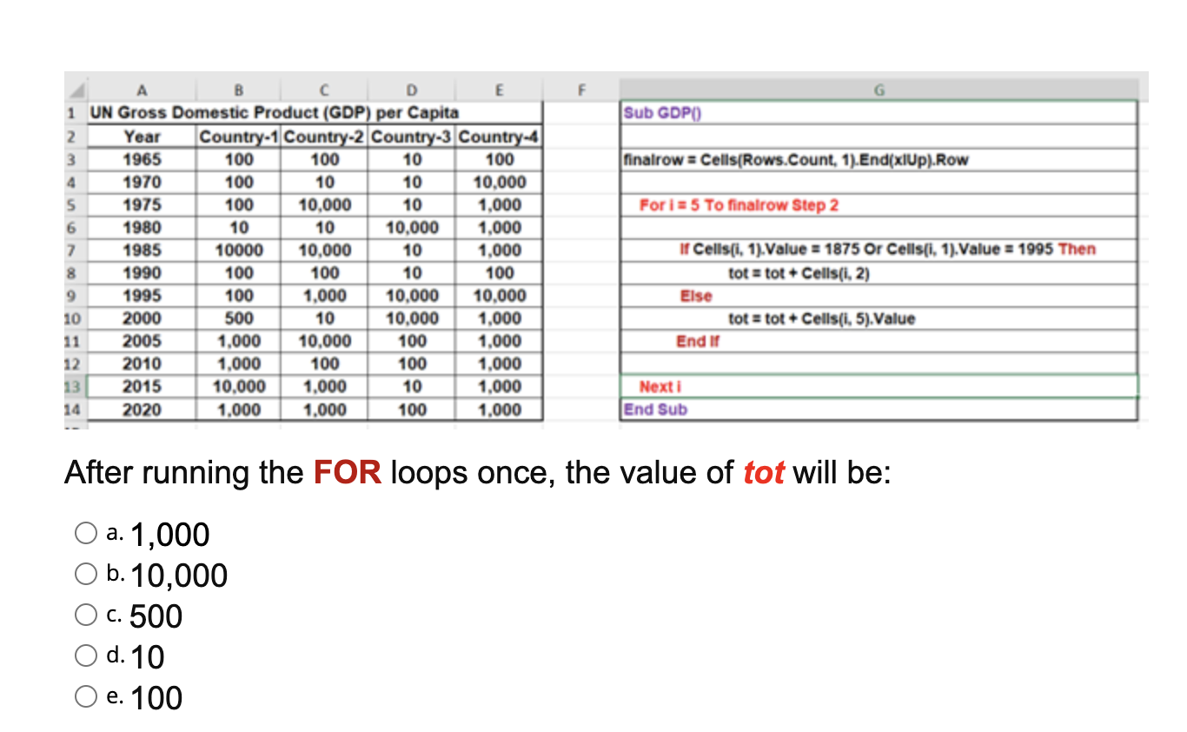Click the 'Sub GDP()' code cell
The width and height of the screenshot is (1187, 732).
coord(879,113)
